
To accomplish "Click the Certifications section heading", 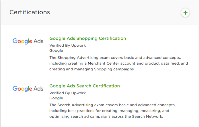I will (x=30, y=12).
